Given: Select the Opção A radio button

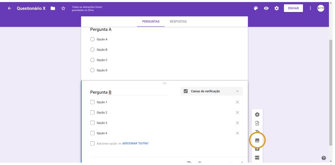Looking at the screenshot, I should (x=92, y=39).
